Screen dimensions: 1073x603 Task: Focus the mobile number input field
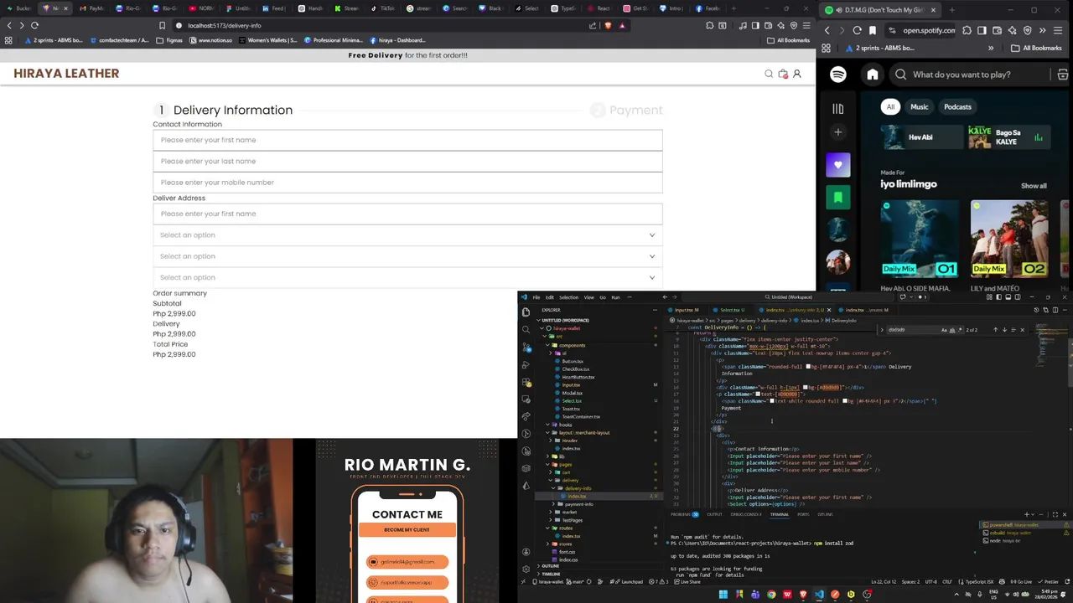[407, 182]
